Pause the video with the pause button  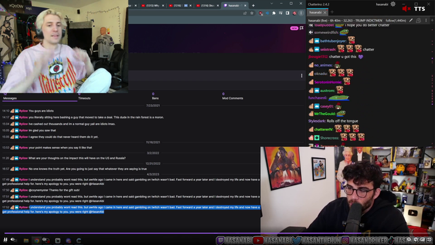pyautogui.click(x=5, y=240)
